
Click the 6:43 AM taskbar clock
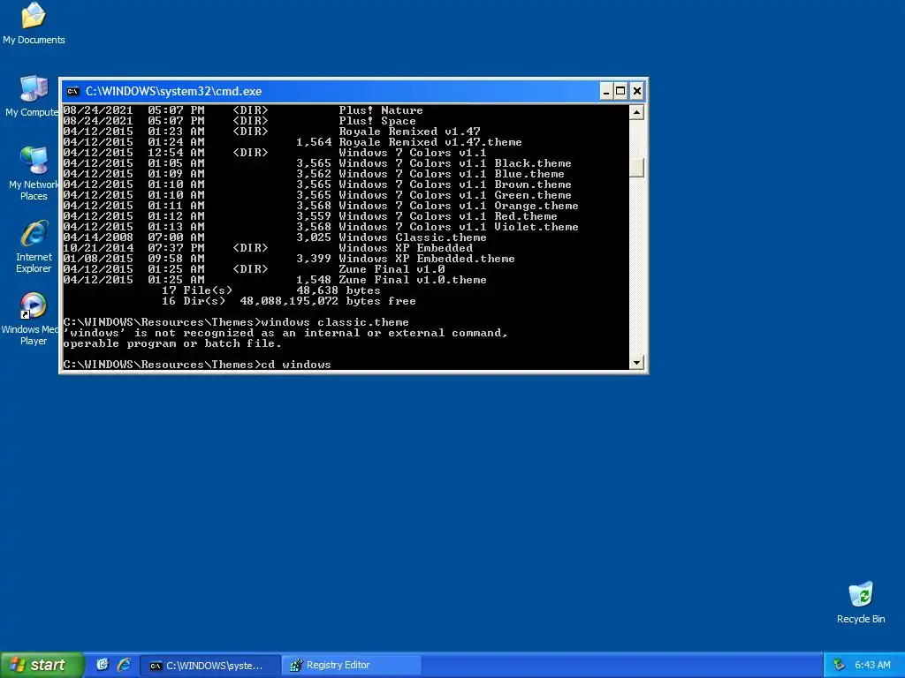[872, 666]
